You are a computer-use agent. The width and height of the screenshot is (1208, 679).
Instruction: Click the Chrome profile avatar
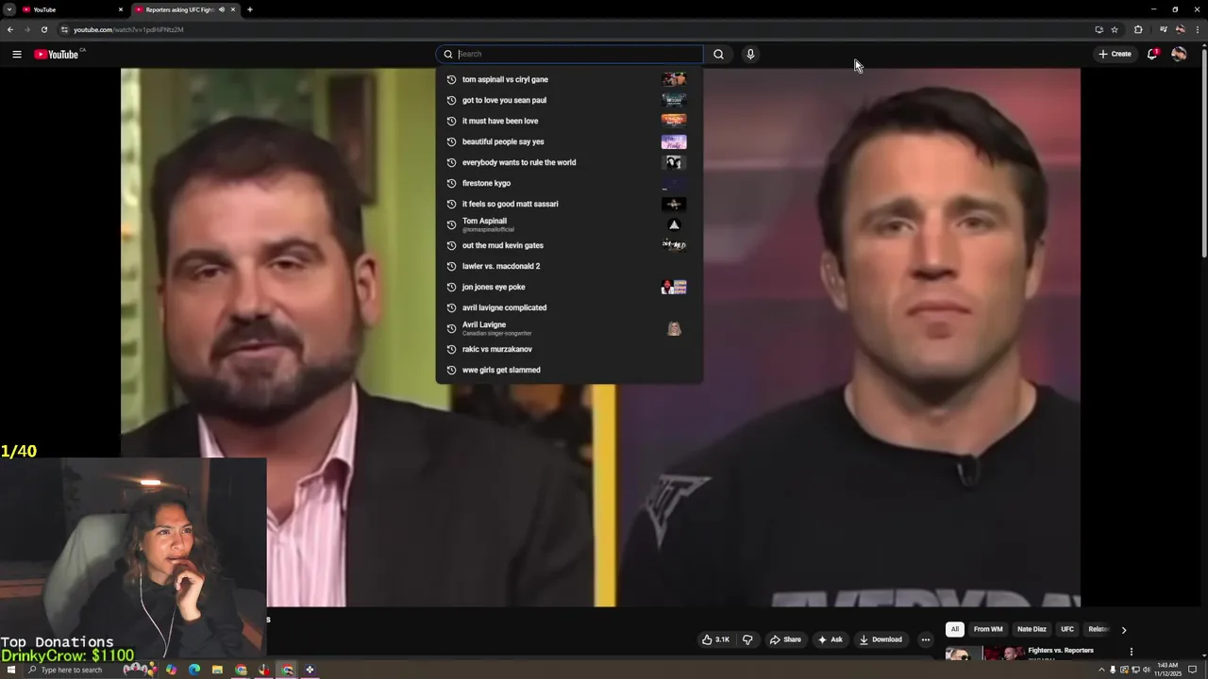[1180, 29]
